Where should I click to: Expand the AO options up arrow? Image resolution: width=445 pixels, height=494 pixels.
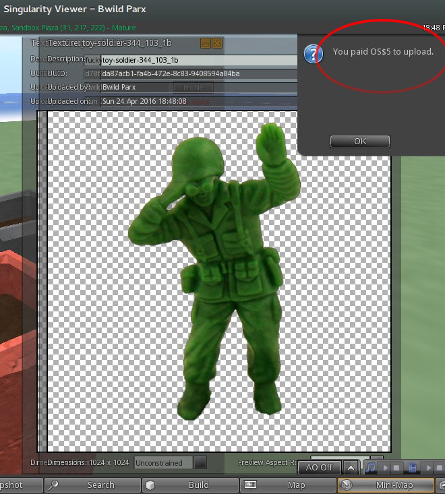(351, 468)
